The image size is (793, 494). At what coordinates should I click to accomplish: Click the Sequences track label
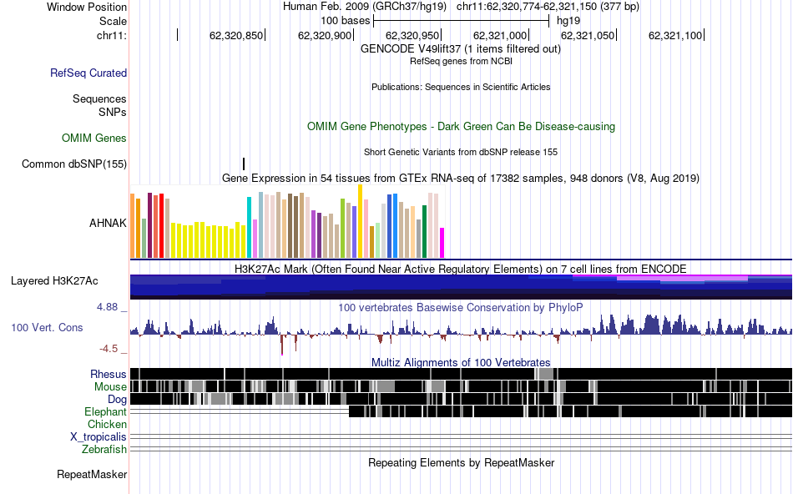pos(99,98)
